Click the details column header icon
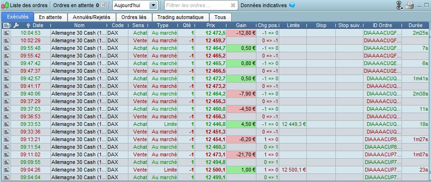Screen dimensions: 431x182 click(6, 25)
